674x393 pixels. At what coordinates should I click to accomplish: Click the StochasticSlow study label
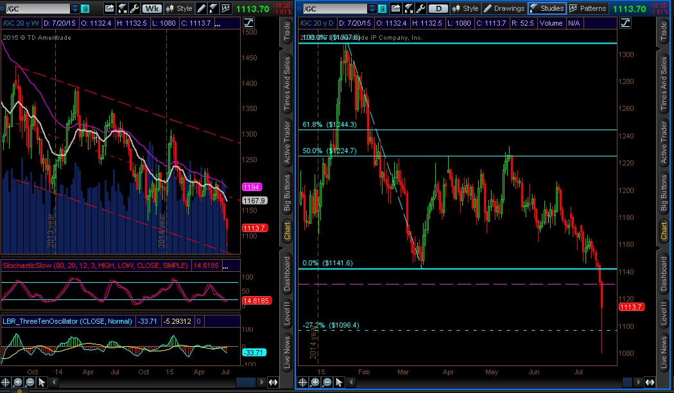(96, 265)
